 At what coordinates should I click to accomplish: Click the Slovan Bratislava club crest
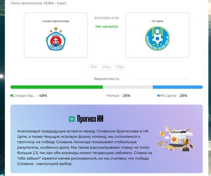[x=56, y=39]
